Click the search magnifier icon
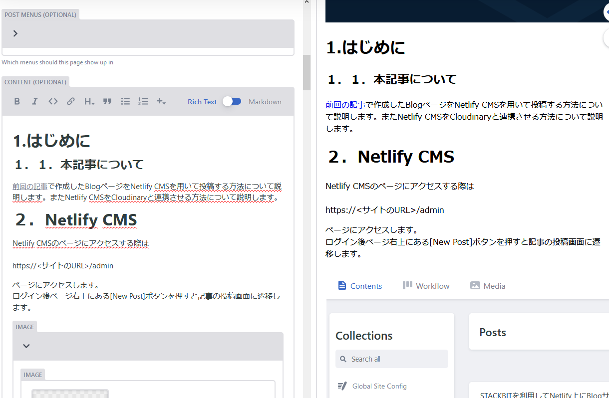Screen dimensions: 609x398 [343, 359]
